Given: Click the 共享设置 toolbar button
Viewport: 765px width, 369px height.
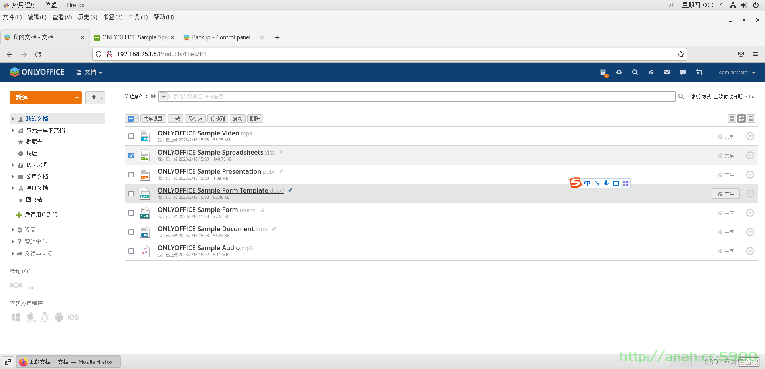Looking at the screenshot, I should (153, 119).
